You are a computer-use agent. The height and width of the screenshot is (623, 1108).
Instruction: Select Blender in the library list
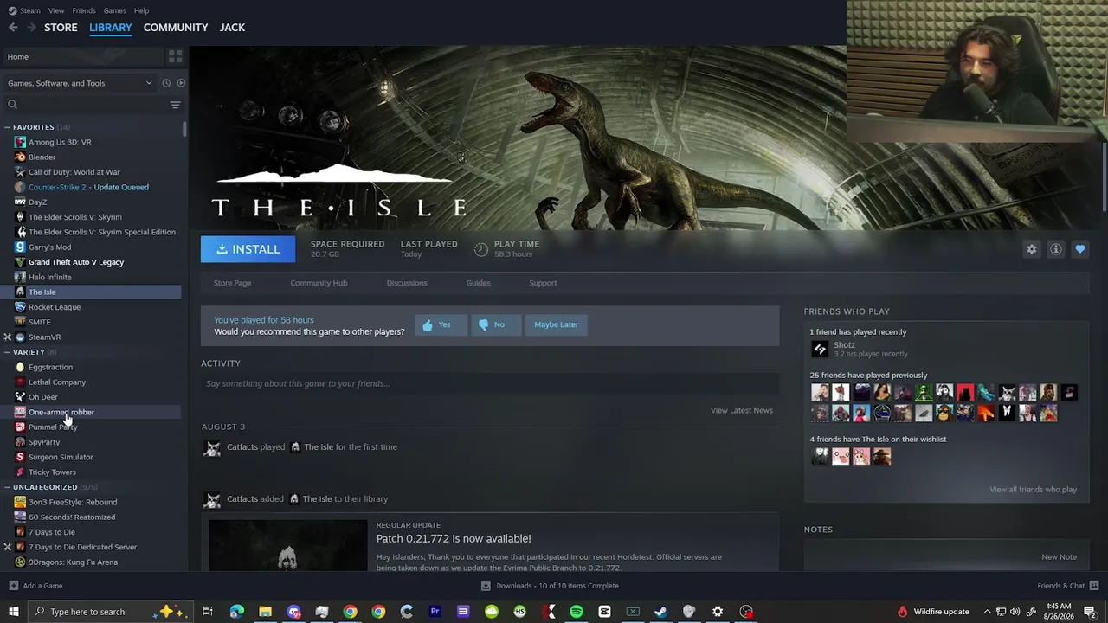[42, 157]
